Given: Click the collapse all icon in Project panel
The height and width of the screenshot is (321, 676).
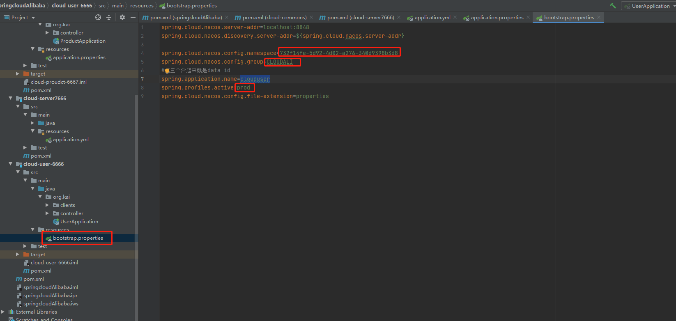Looking at the screenshot, I should [x=109, y=17].
